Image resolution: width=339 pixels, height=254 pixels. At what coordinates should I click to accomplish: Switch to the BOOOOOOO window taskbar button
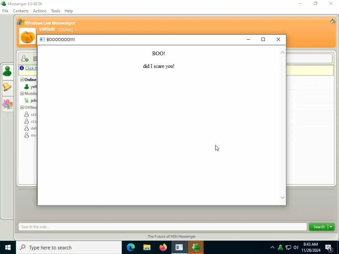click(x=179, y=247)
